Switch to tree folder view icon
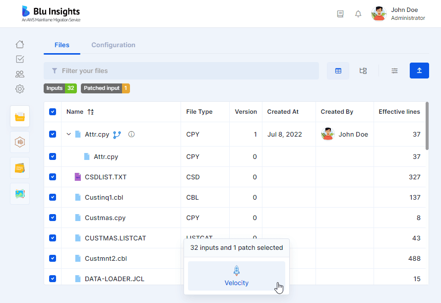The width and height of the screenshot is (441, 303). (363, 71)
